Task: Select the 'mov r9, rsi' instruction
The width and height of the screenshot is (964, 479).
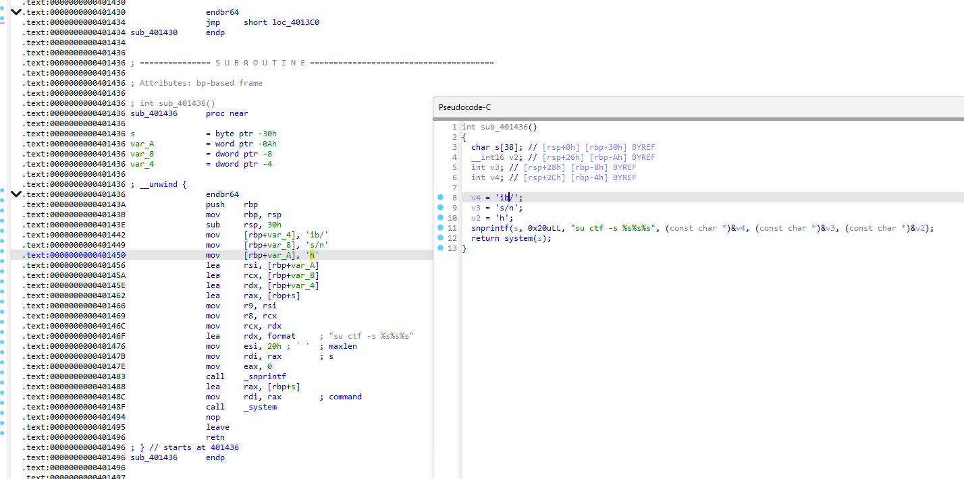Action: pyautogui.click(x=241, y=306)
